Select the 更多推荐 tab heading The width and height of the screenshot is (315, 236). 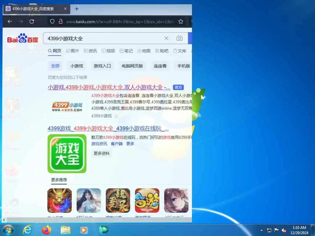click(x=59, y=180)
